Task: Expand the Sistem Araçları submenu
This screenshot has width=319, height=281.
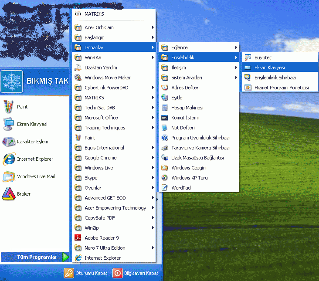Action: click(198, 78)
